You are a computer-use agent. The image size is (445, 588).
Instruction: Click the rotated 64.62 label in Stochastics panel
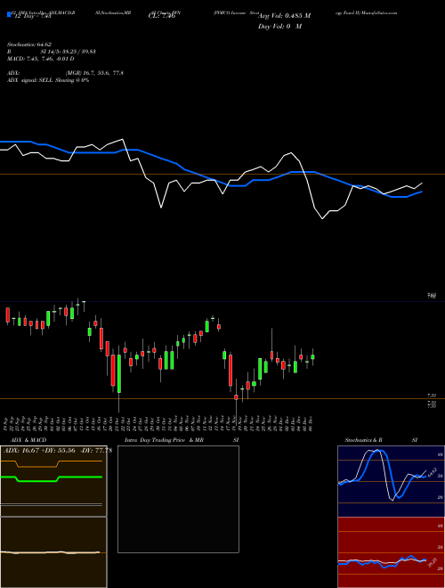coord(432,472)
